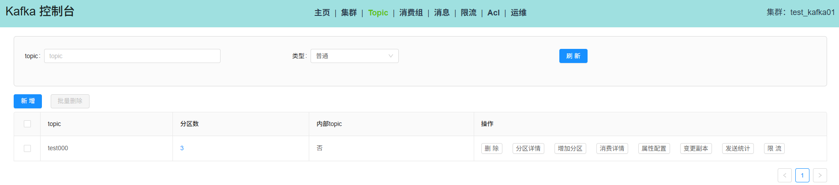
Task: Click 限流 button in test000 row
Action: 775,148
